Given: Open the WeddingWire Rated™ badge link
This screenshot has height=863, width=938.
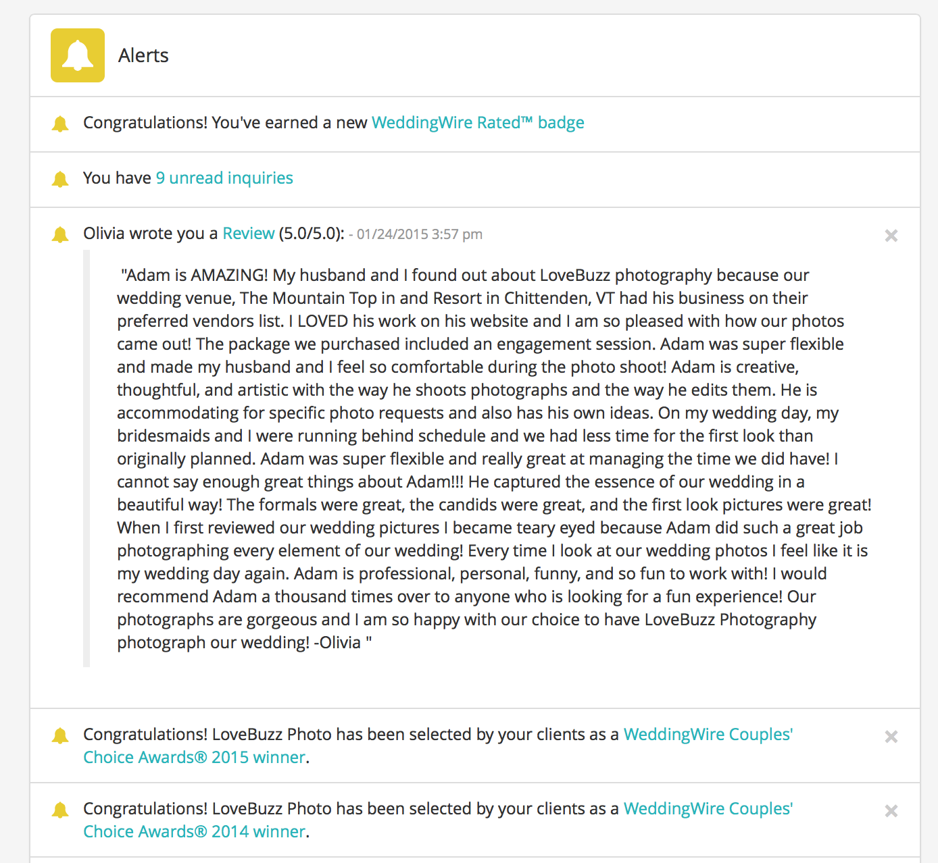Looking at the screenshot, I should [478, 123].
